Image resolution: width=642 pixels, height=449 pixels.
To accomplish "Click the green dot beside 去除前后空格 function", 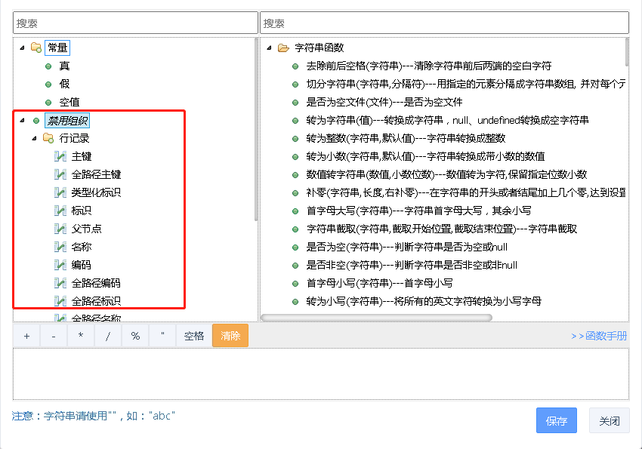I will [x=295, y=66].
